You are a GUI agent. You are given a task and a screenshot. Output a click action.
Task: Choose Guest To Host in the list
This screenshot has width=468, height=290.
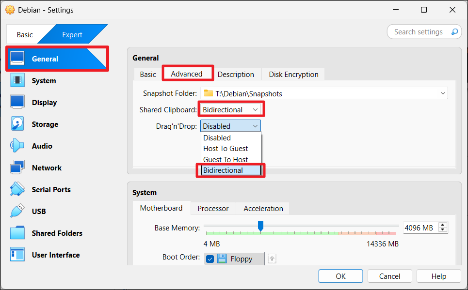(231, 159)
